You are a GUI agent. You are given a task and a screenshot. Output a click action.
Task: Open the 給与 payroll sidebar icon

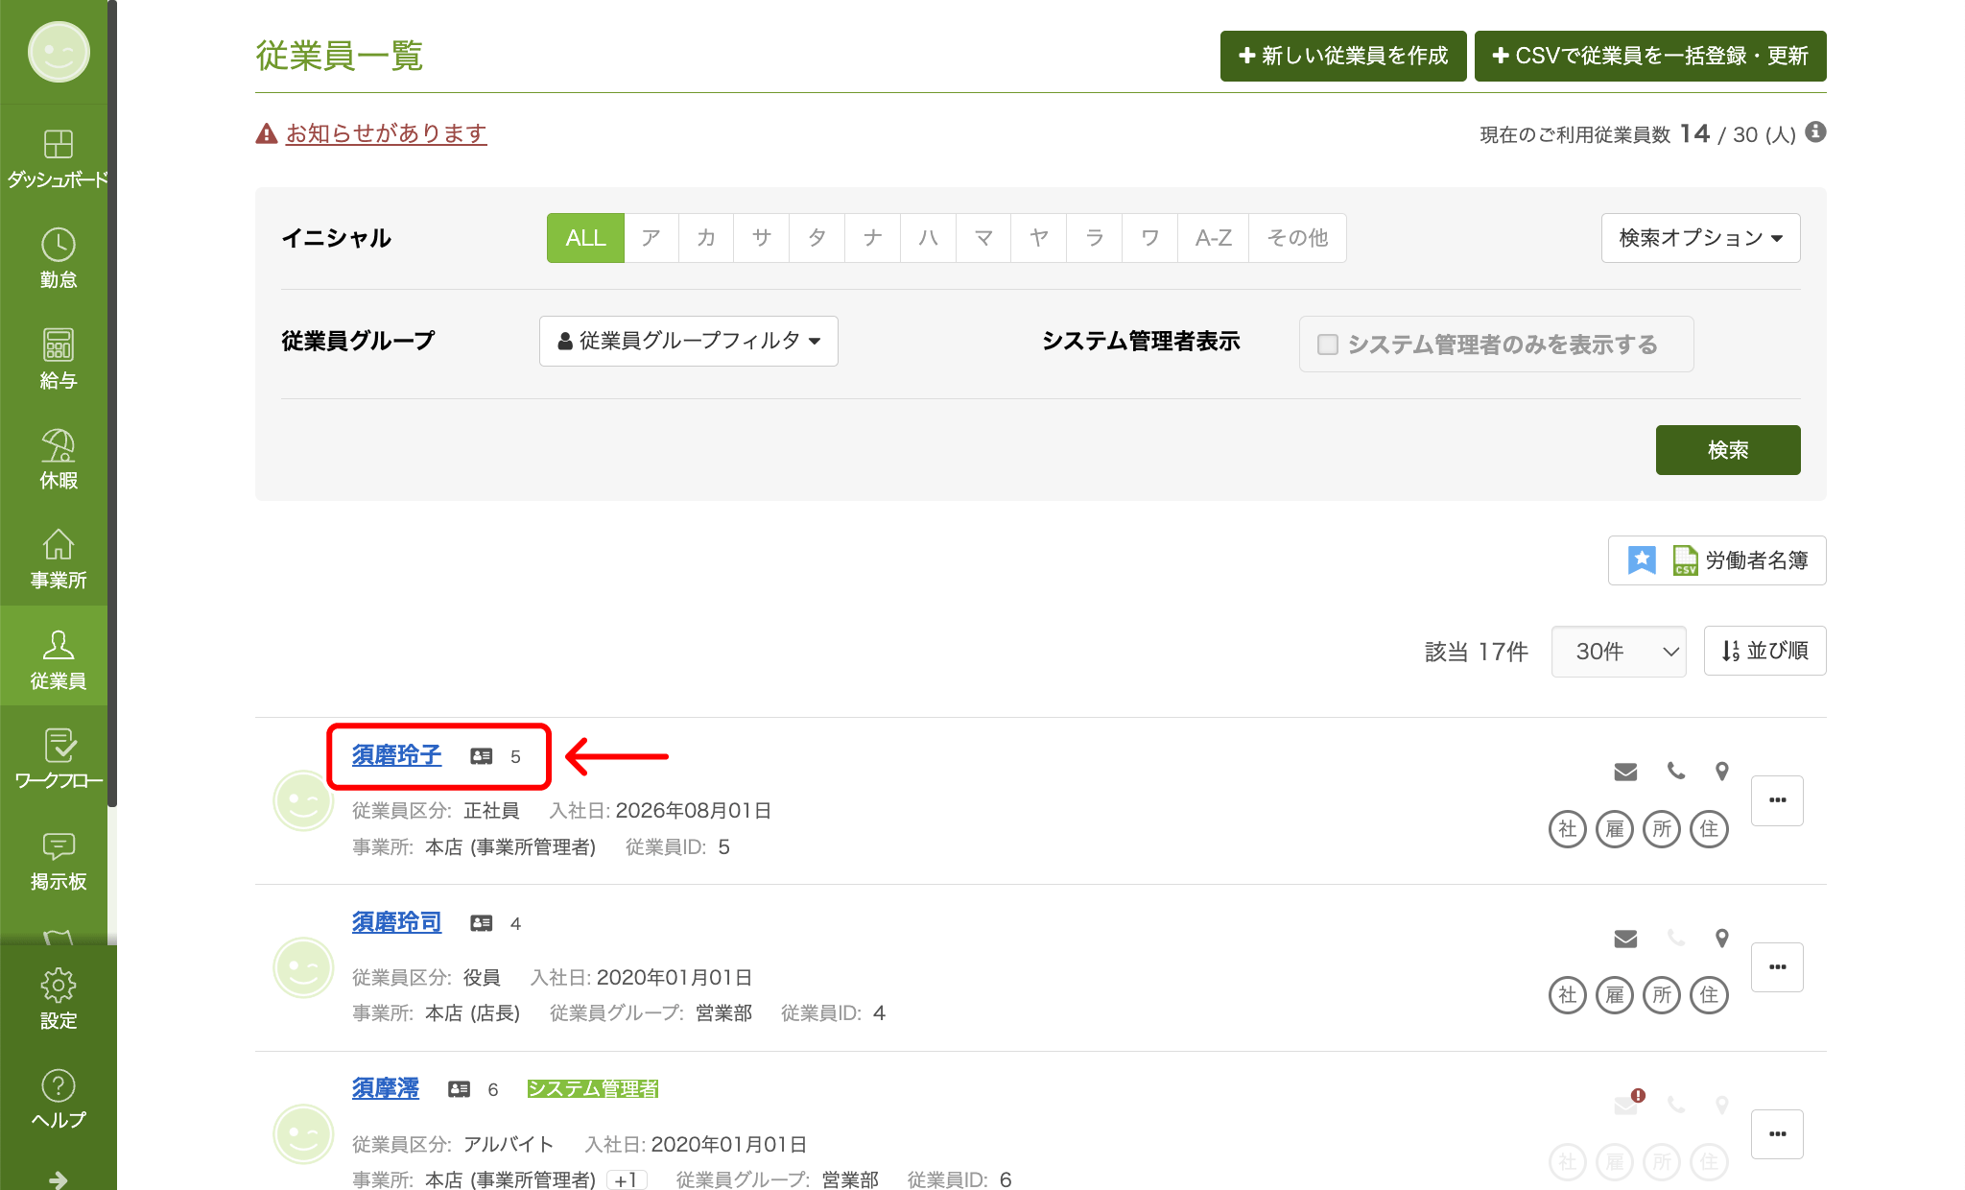58,359
